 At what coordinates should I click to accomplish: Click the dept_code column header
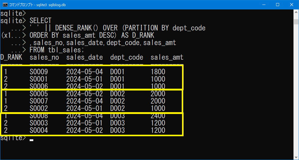pos(127,57)
